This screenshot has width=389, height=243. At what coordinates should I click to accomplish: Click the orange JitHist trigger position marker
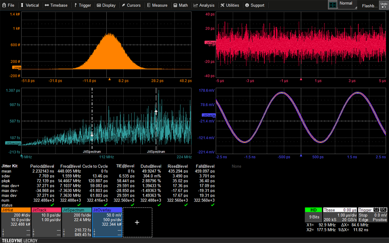pos(109,79)
